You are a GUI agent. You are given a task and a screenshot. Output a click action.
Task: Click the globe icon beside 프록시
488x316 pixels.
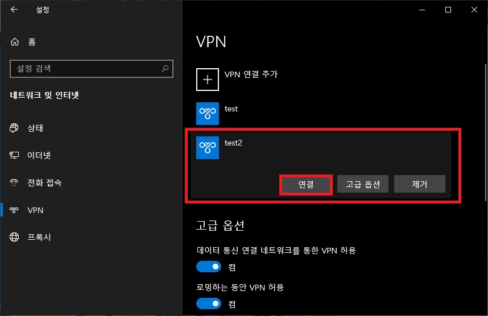(x=14, y=237)
